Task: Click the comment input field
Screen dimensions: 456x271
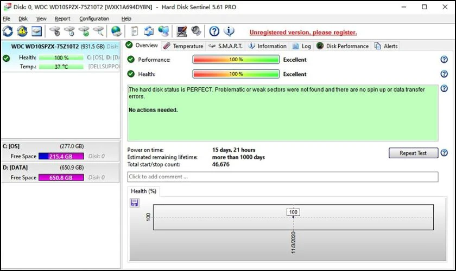Action: click(x=283, y=177)
